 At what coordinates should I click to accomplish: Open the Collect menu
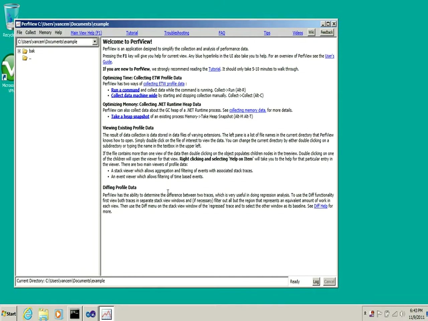(x=30, y=32)
